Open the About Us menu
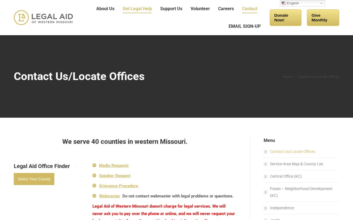353x220 pixels. coord(105,9)
